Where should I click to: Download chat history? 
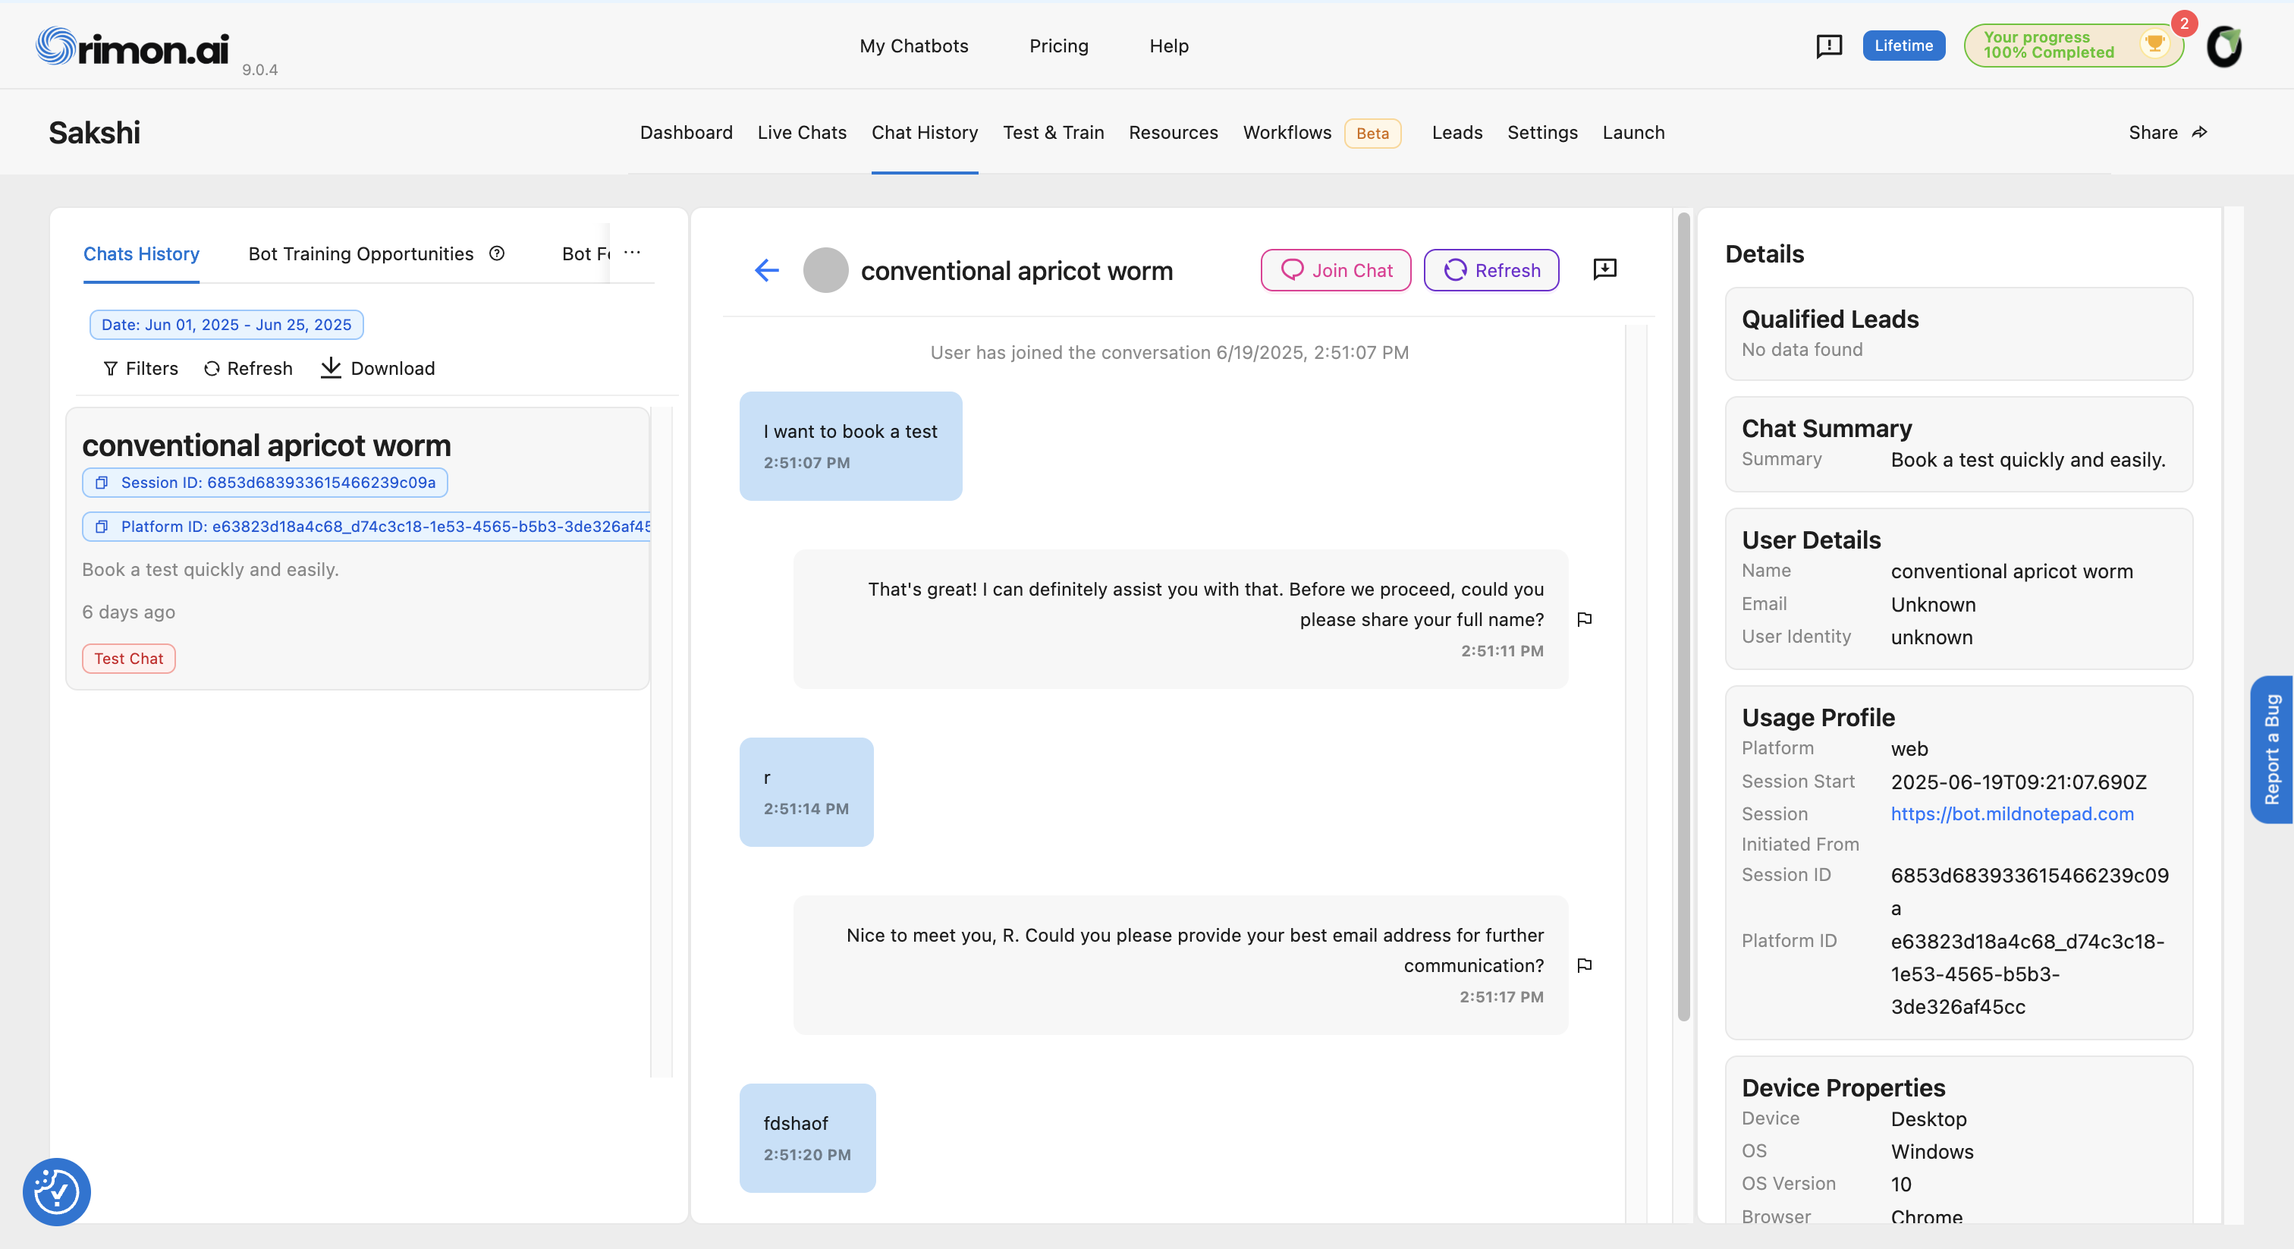tap(378, 368)
